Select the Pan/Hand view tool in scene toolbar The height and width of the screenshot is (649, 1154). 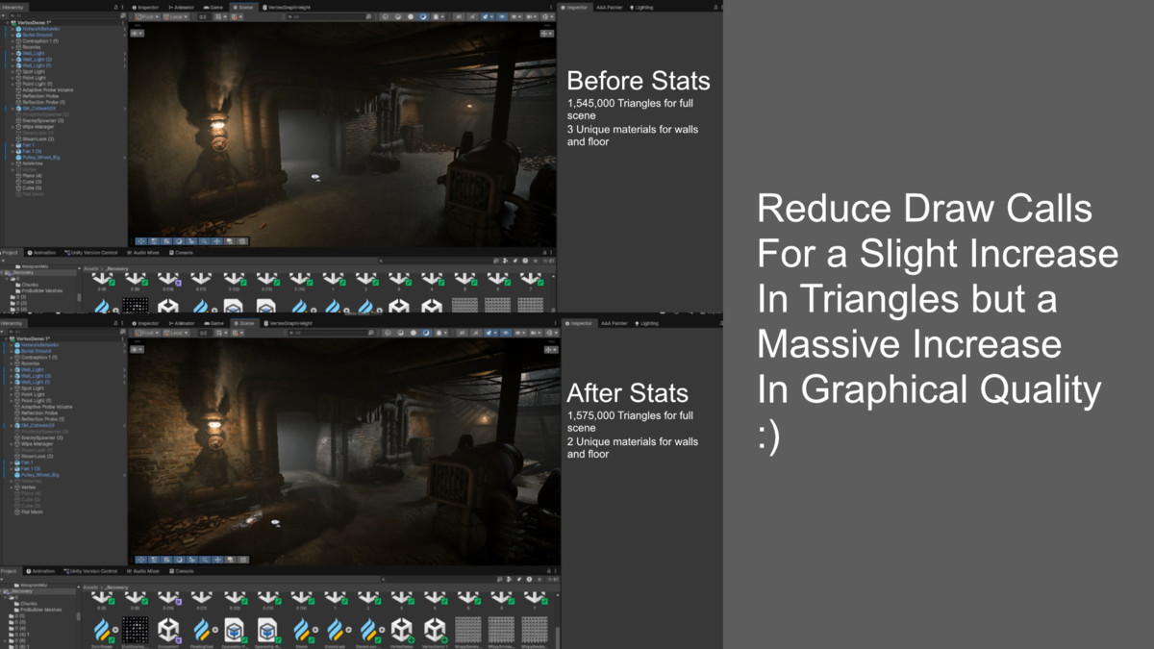coord(141,242)
